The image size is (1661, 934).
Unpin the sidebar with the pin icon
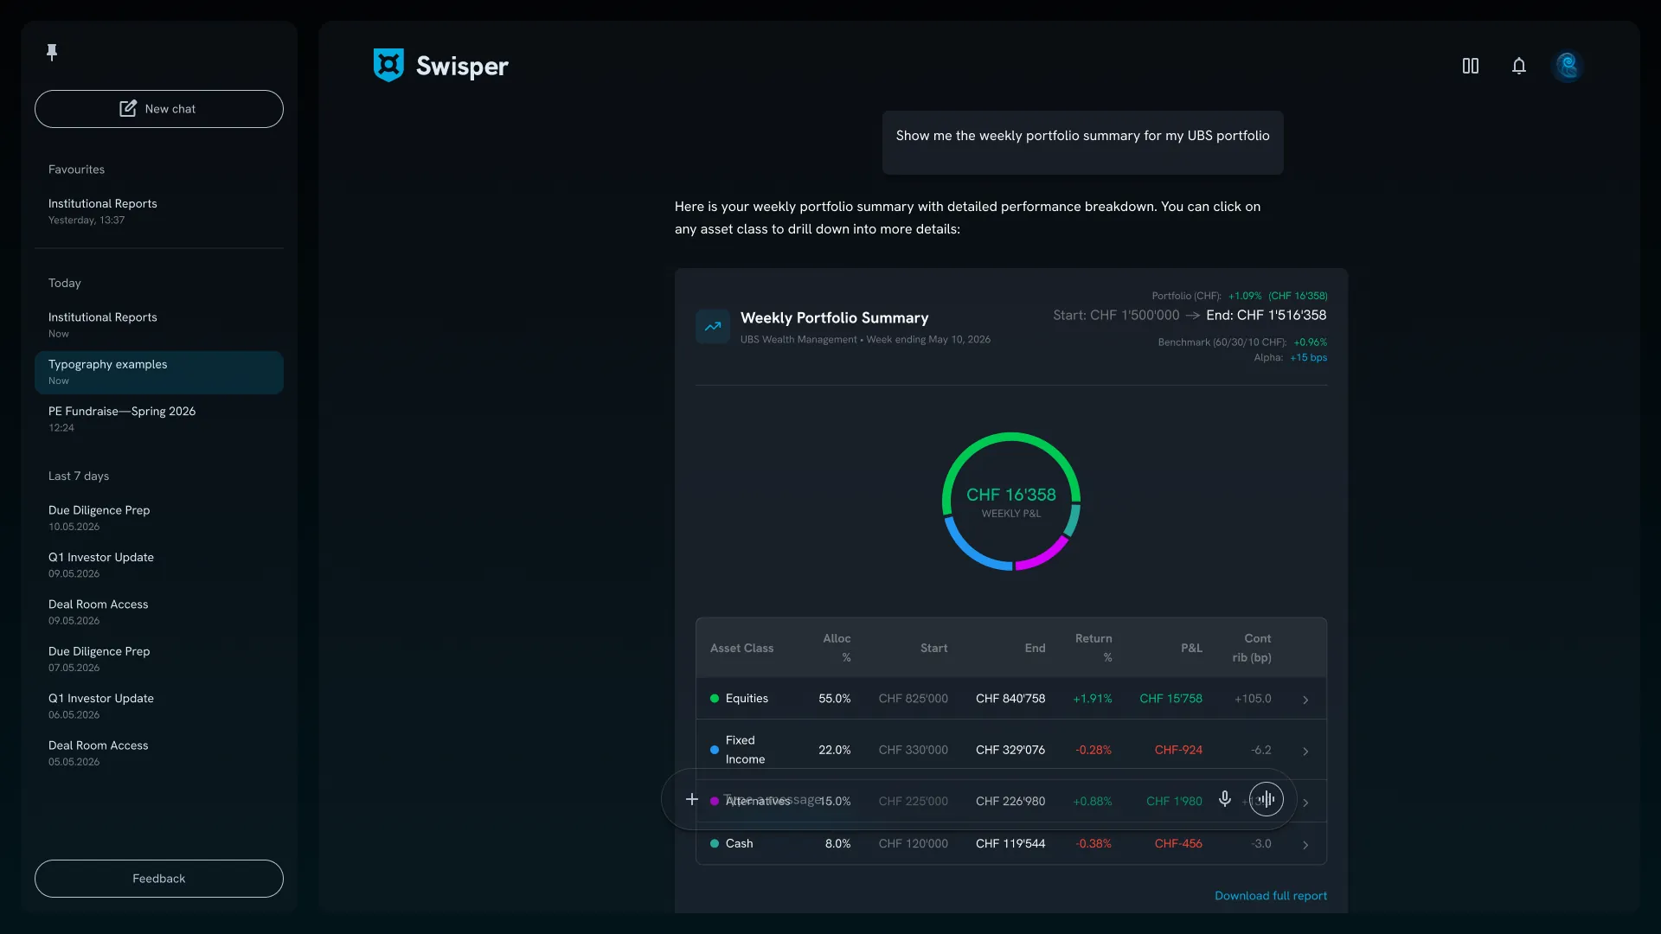pos(52,53)
